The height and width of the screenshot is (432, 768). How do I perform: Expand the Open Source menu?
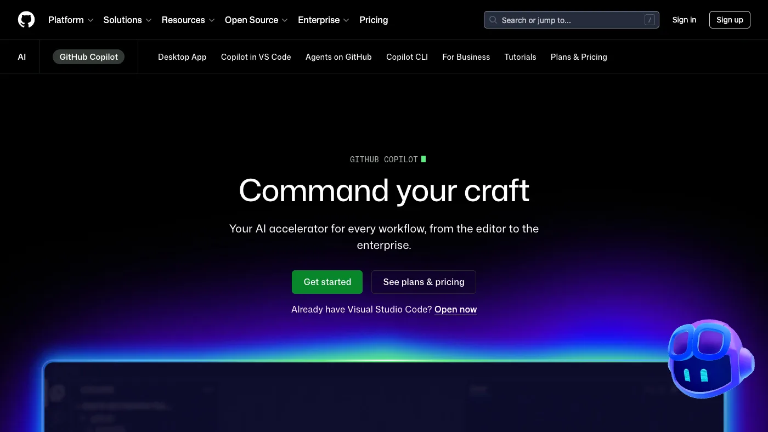pos(256,20)
